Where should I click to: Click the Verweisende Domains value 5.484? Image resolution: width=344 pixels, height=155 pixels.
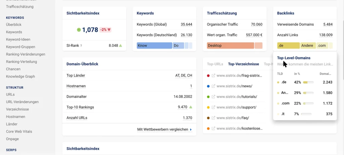coord(328,24)
